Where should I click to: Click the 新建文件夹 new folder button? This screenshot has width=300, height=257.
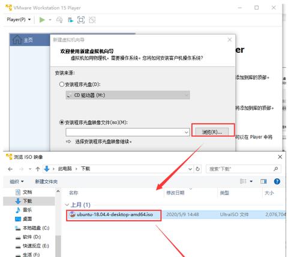[46, 181]
